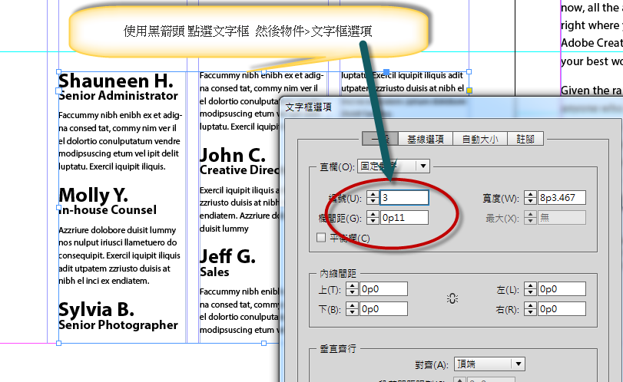Click the stepper arrows beside the 寬度 width field
Screen dimensions: 623x382
(529, 198)
